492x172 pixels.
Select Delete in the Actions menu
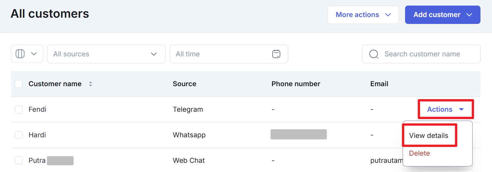pyautogui.click(x=419, y=153)
